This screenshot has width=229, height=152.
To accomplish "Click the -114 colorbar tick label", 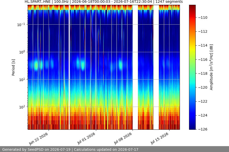I will coord(203,46).
